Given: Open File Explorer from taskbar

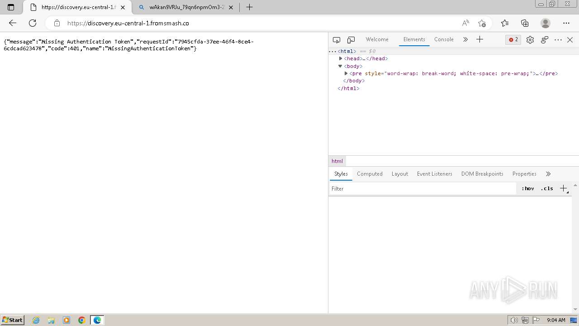Looking at the screenshot, I should tap(51, 320).
